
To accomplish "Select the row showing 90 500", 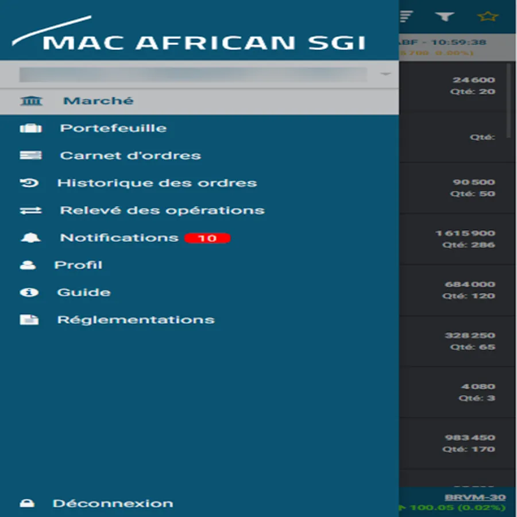I will [x=457, y=188].
